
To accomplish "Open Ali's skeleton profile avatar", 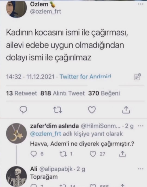I will (x=16, y=176).
